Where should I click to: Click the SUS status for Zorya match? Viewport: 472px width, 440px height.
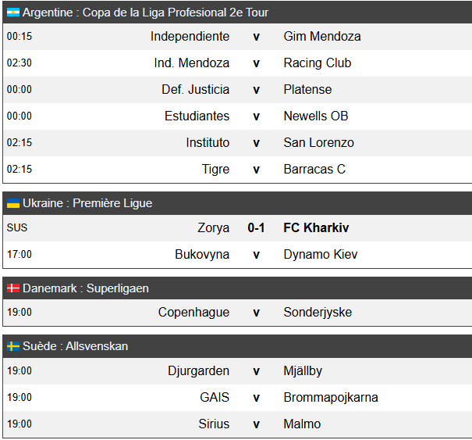pos(17,227)
